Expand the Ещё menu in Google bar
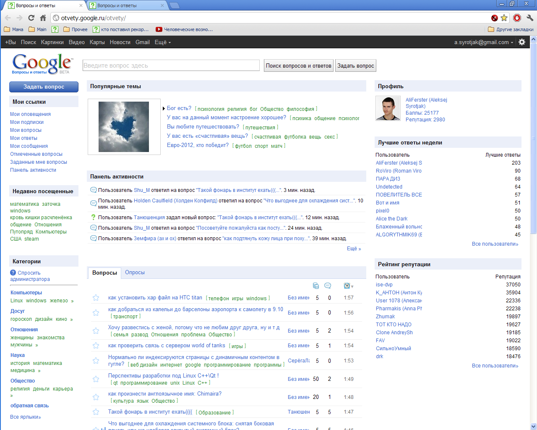 pyautogui.click(x=163, y=42)
